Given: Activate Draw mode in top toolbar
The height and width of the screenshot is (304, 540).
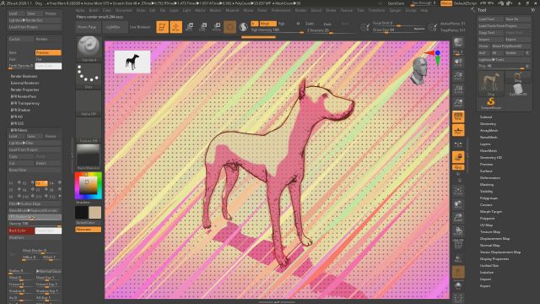Looking at the screenshot, I should pyautogui.click(x=176, y=27).
